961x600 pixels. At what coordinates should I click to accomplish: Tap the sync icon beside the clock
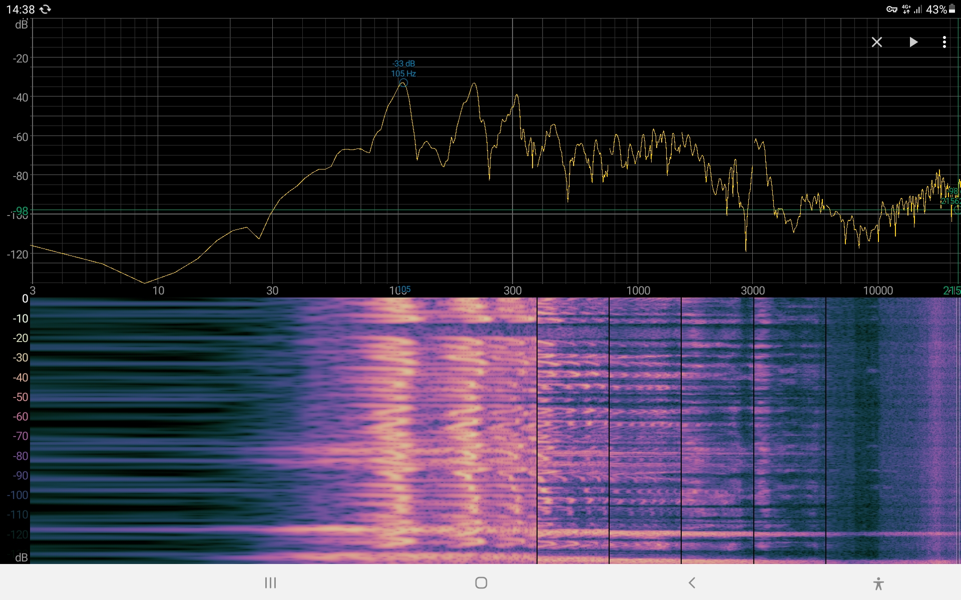pos(46,9)
